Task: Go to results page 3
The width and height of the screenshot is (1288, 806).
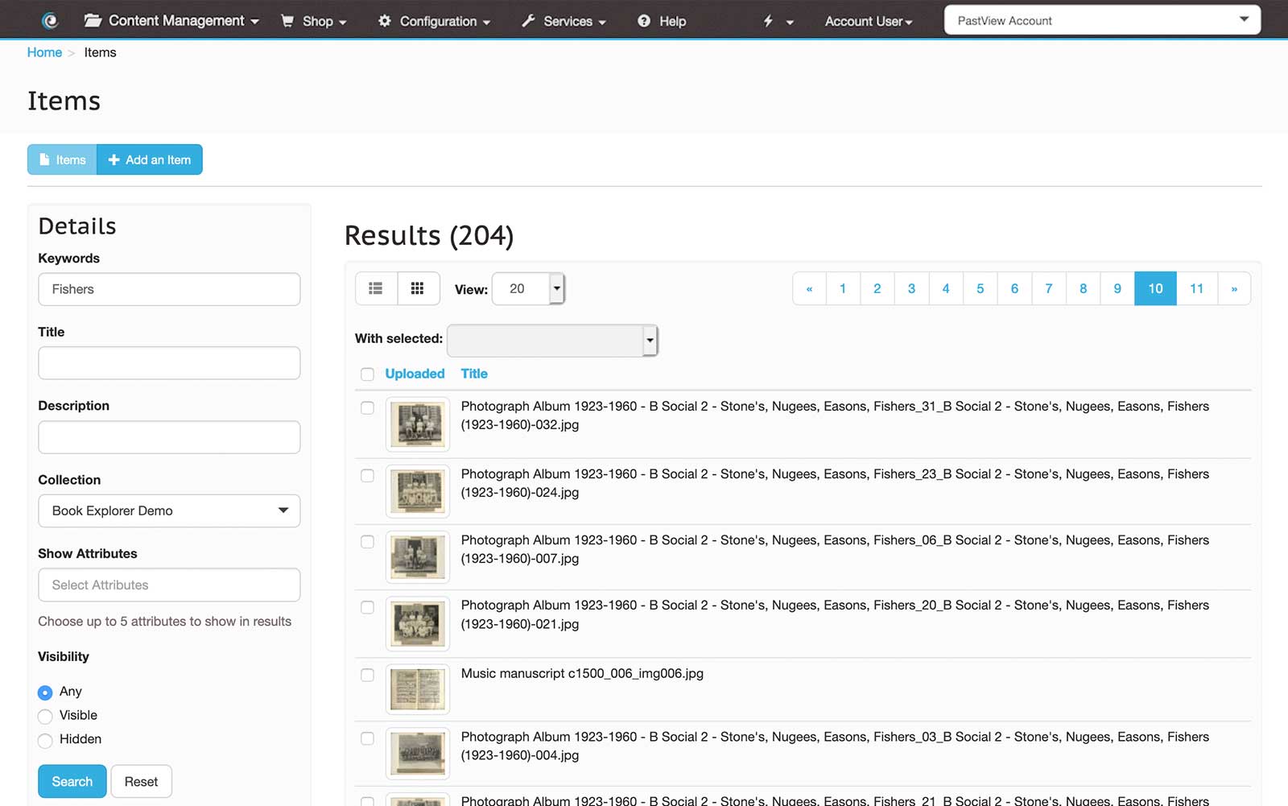Action: pyautogui.click(x=911, y=288)
